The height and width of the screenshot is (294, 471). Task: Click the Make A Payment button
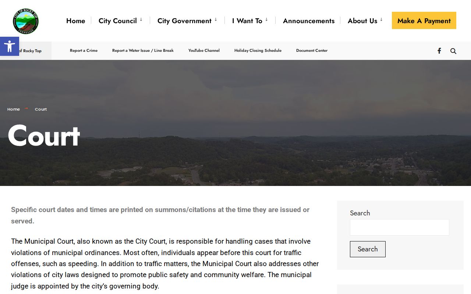tap(424, 21)
